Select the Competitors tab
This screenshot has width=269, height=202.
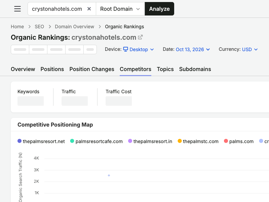coord(136,69)
